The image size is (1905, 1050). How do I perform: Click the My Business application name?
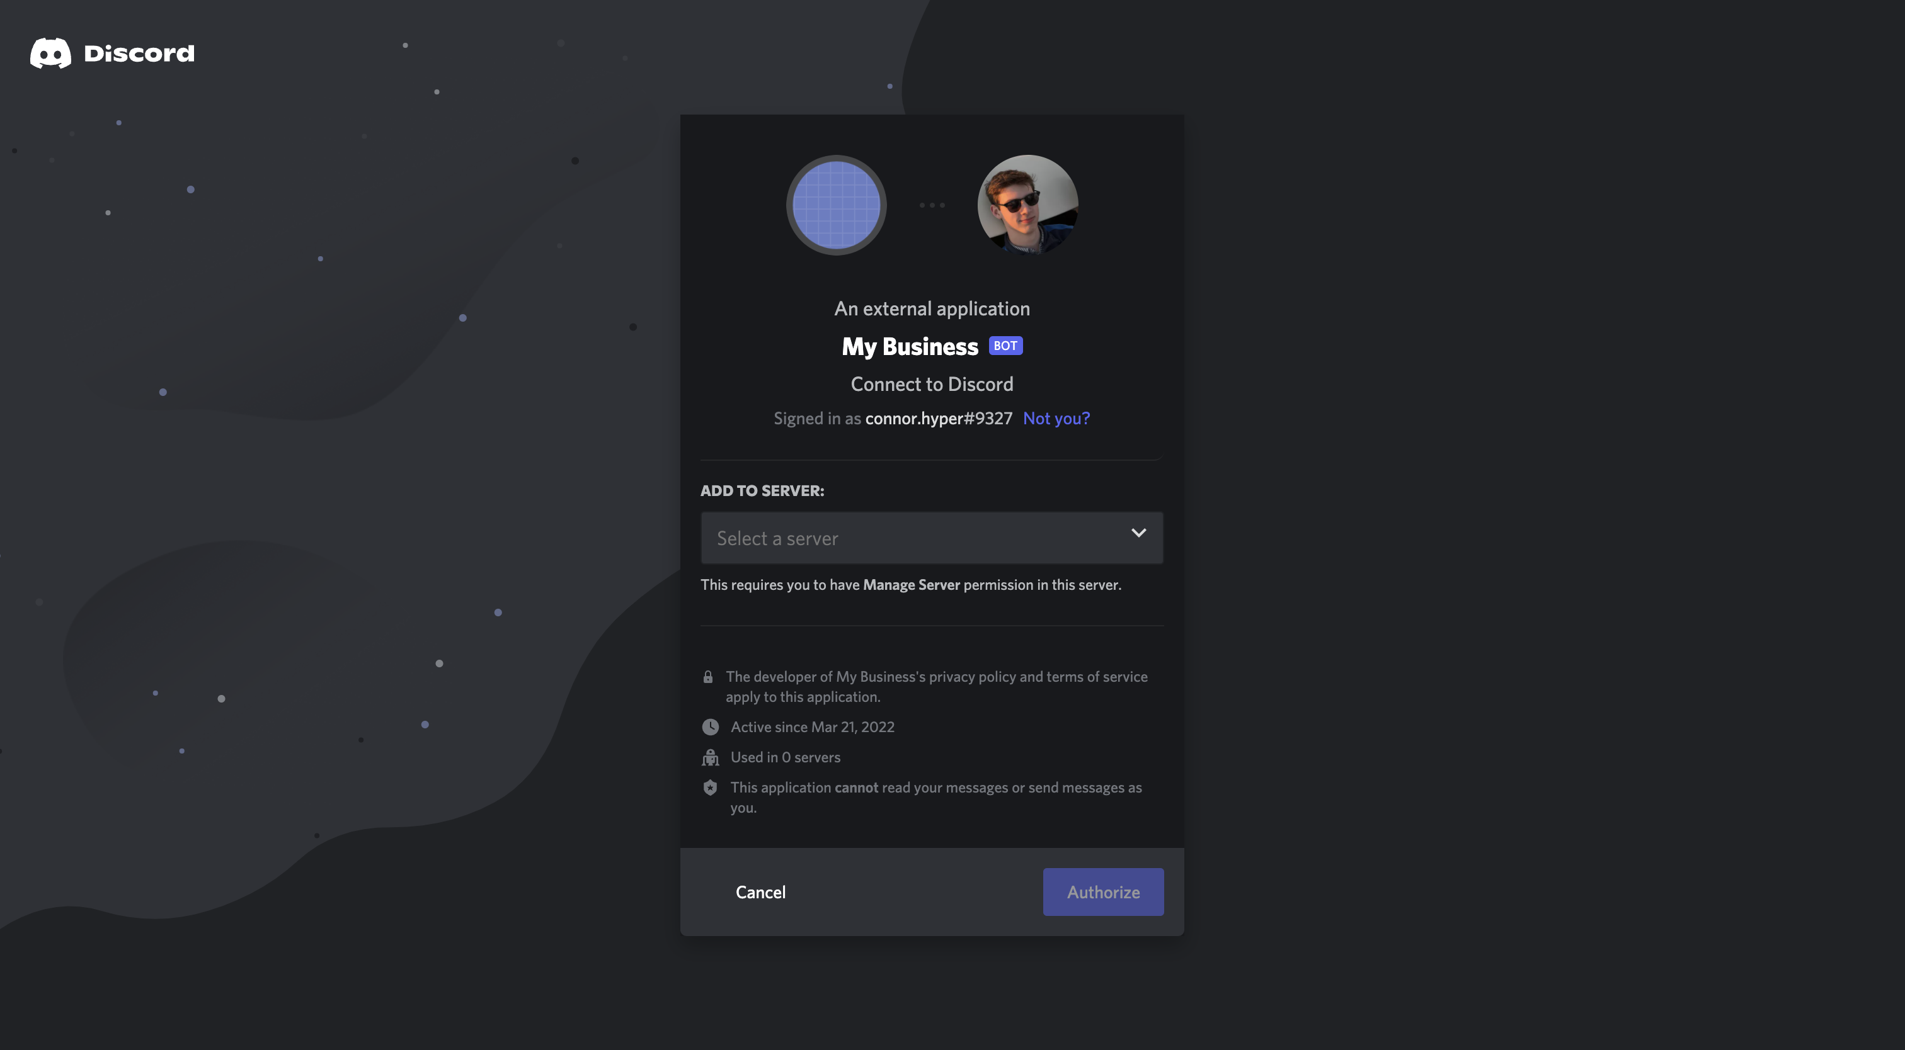pyautogui.click(x=910, y=347)
